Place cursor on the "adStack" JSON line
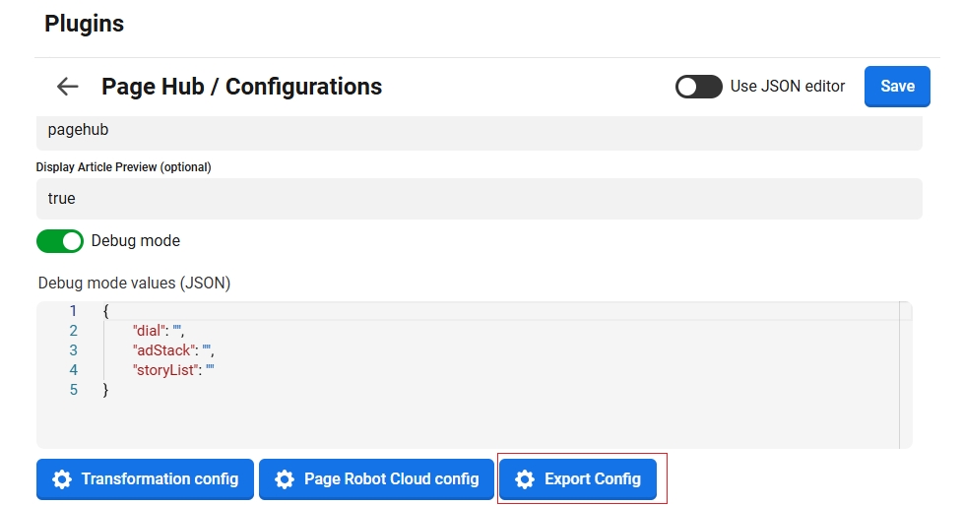Screen dimensions: 962x506 click(x=172, y=350)
